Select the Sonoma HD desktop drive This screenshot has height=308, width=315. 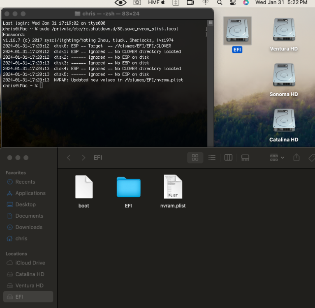[284, 75]
